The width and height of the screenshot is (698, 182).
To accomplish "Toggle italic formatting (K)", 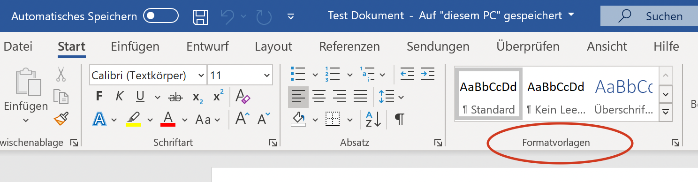I will [x=120, y=97].
